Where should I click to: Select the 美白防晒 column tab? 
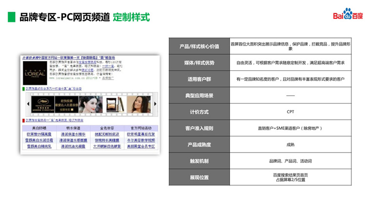39,128
